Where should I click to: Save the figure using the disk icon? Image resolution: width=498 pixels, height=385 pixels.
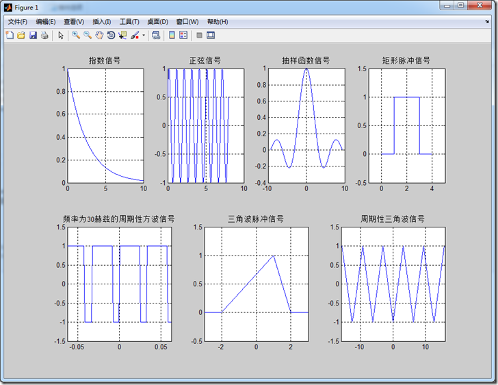33,35
